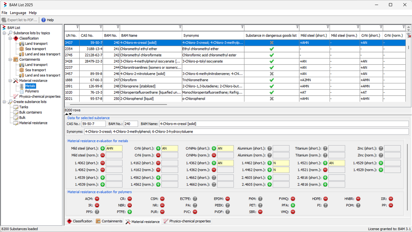The height and width of the screenshot is (232, 412).
Task: Click the Tanks list icon
Action: (16, 107)
